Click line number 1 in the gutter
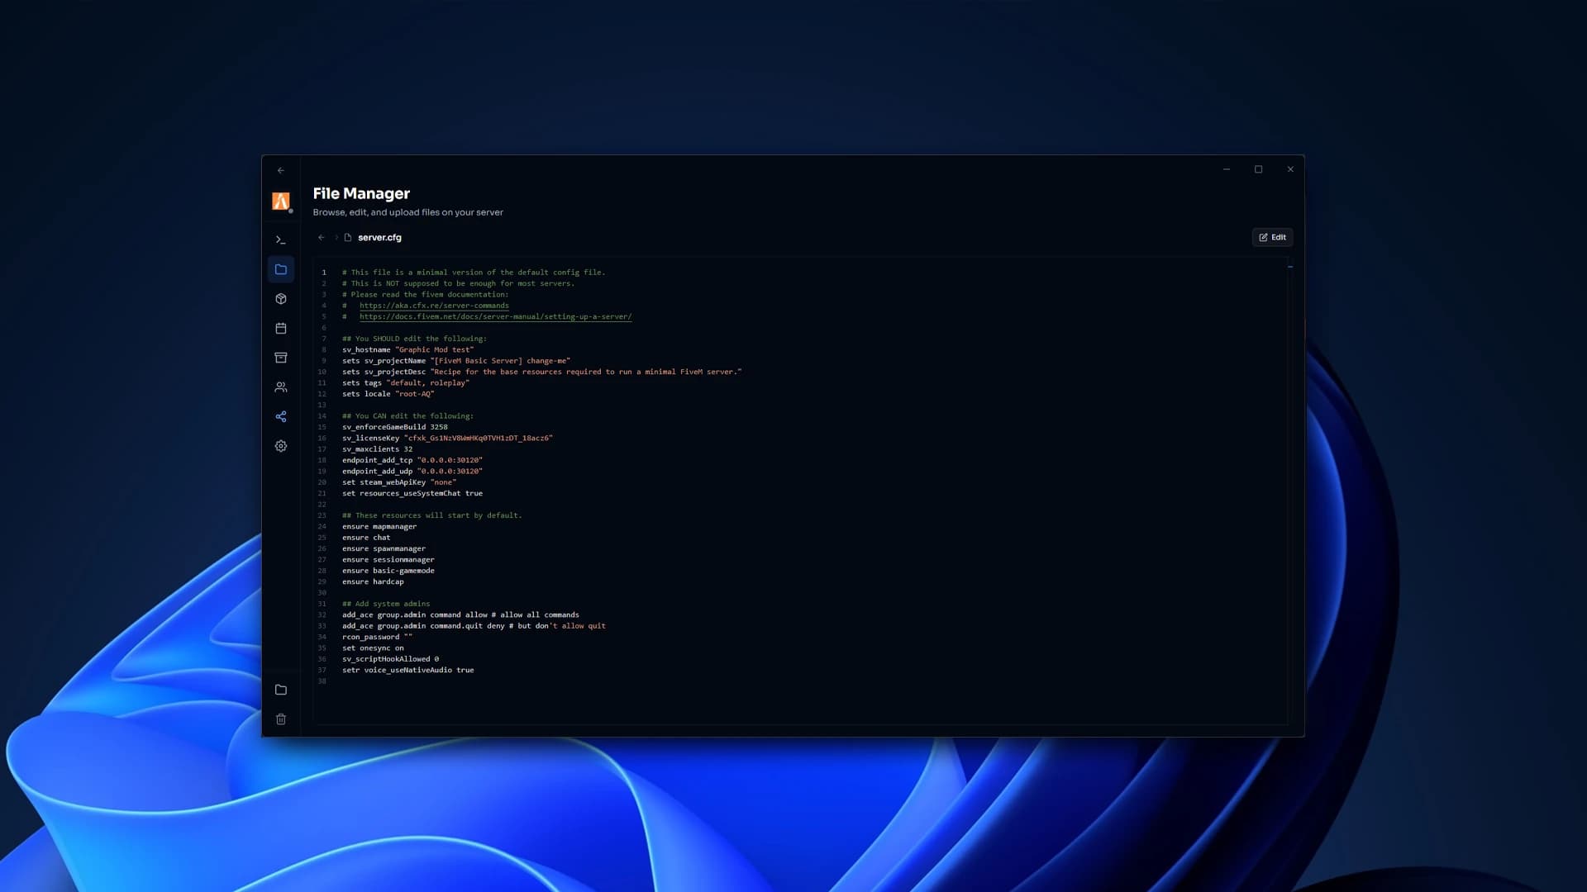 [324, 273]
